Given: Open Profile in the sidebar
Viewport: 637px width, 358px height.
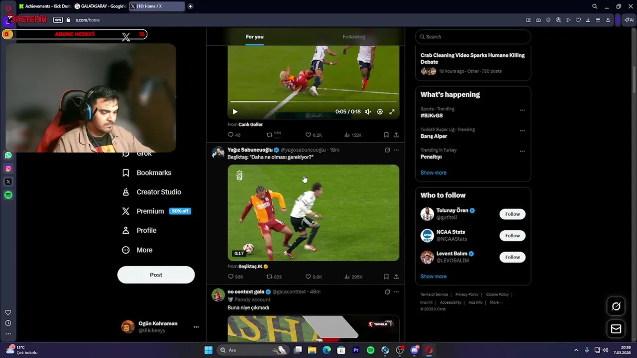Looking at the screenshot, I should (139, 231).
